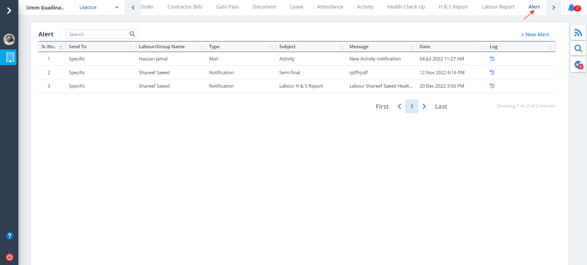Screen dimensions: 587x265
Task: Open the notifications bell icon
Action: pyautogui.click(x=571, y=8)
